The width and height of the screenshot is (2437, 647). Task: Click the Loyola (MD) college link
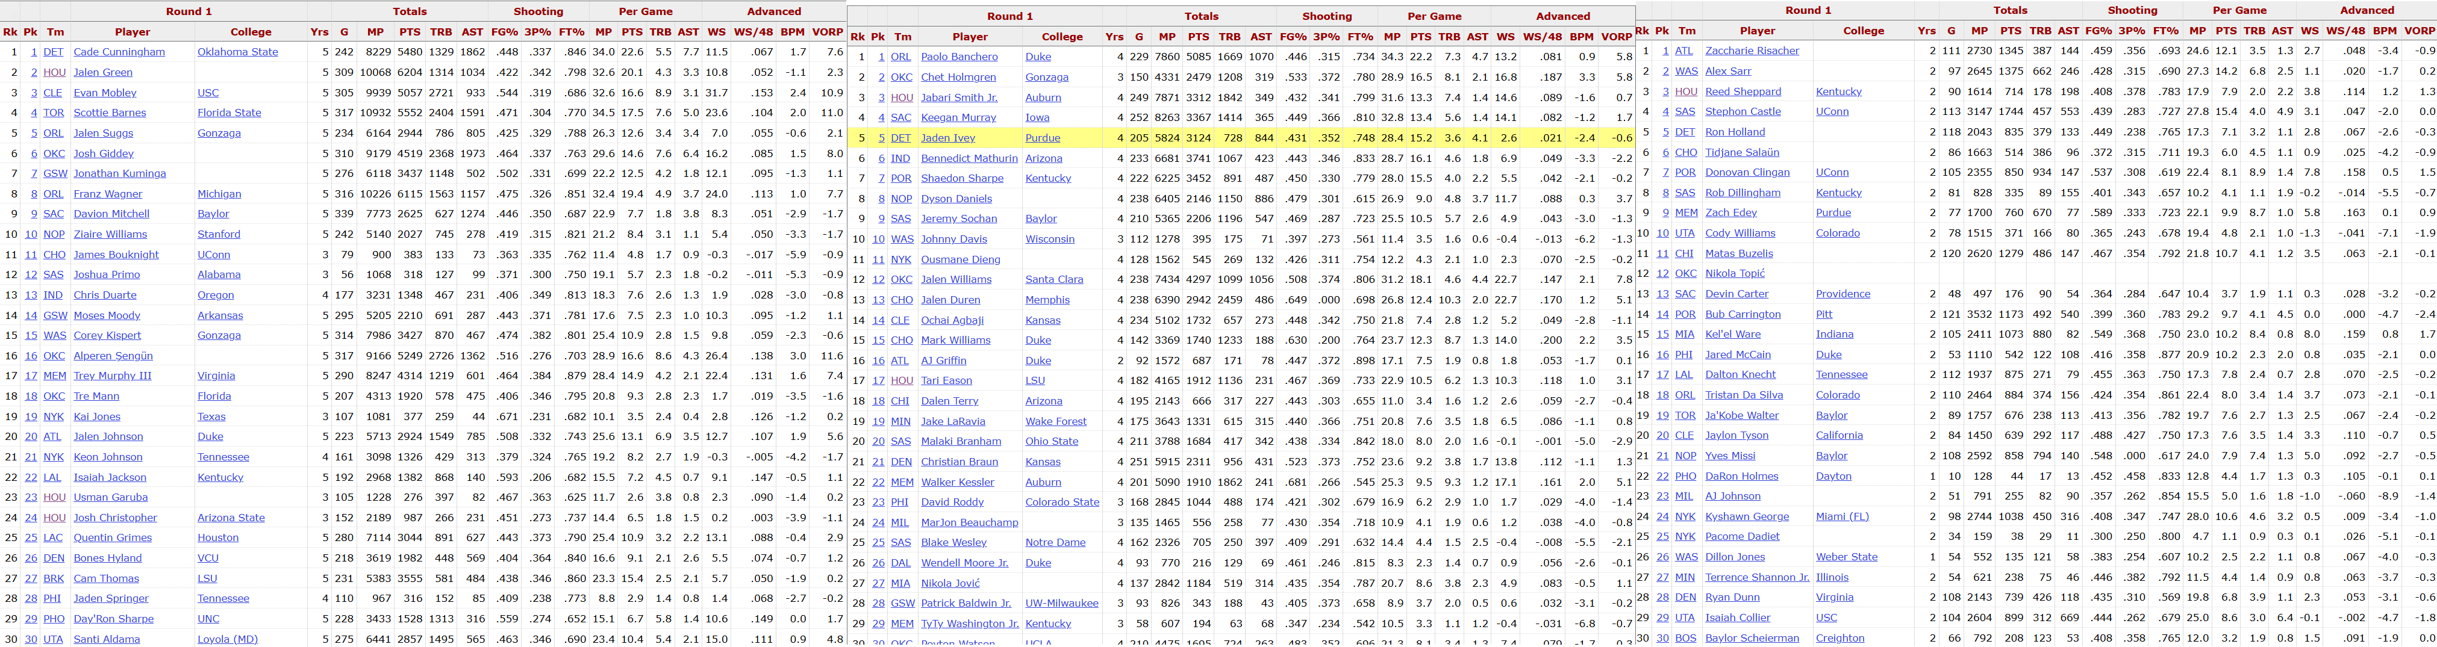pyautogui.click(x=227, y=639)
